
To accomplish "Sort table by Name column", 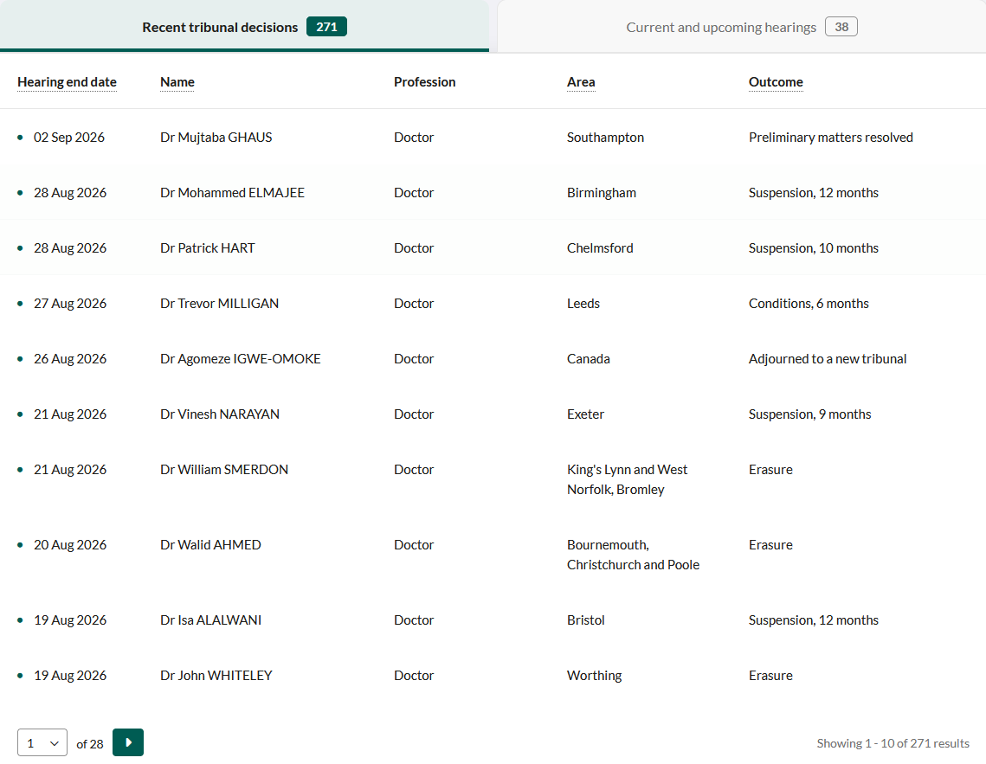I will point(177,81).
